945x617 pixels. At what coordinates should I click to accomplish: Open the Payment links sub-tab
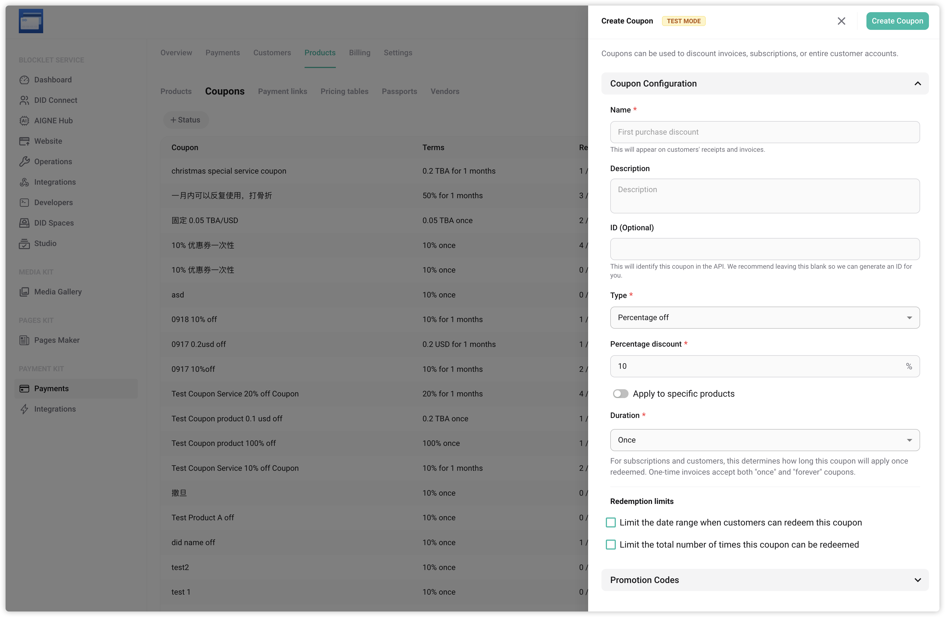282,91
